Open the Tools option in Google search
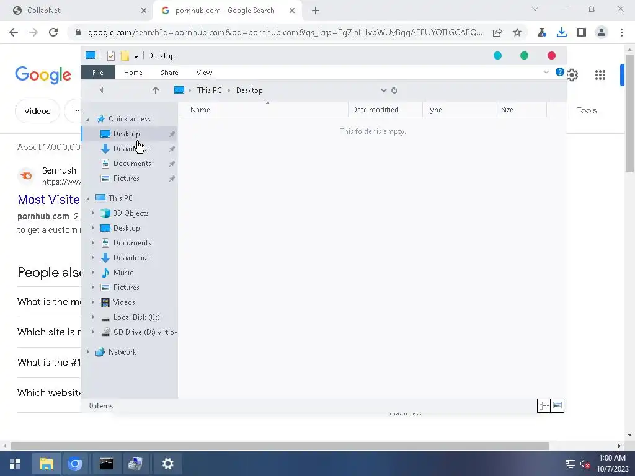Image resolution: width=635 pixels, height=476 pixels. tap(587, 110)
